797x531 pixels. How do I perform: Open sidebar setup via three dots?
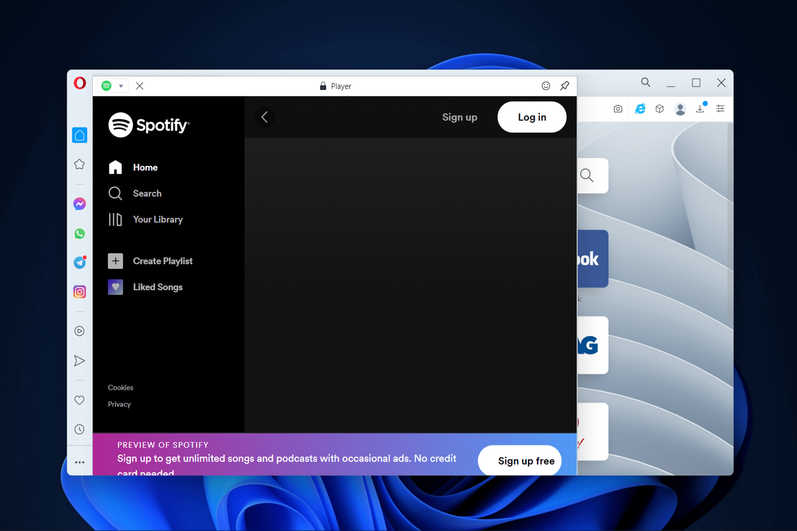coord(79,462)
